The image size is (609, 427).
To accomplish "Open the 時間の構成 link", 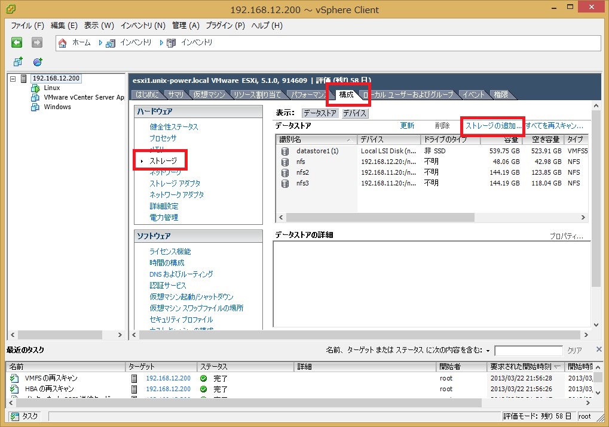I will pos(167,263).
